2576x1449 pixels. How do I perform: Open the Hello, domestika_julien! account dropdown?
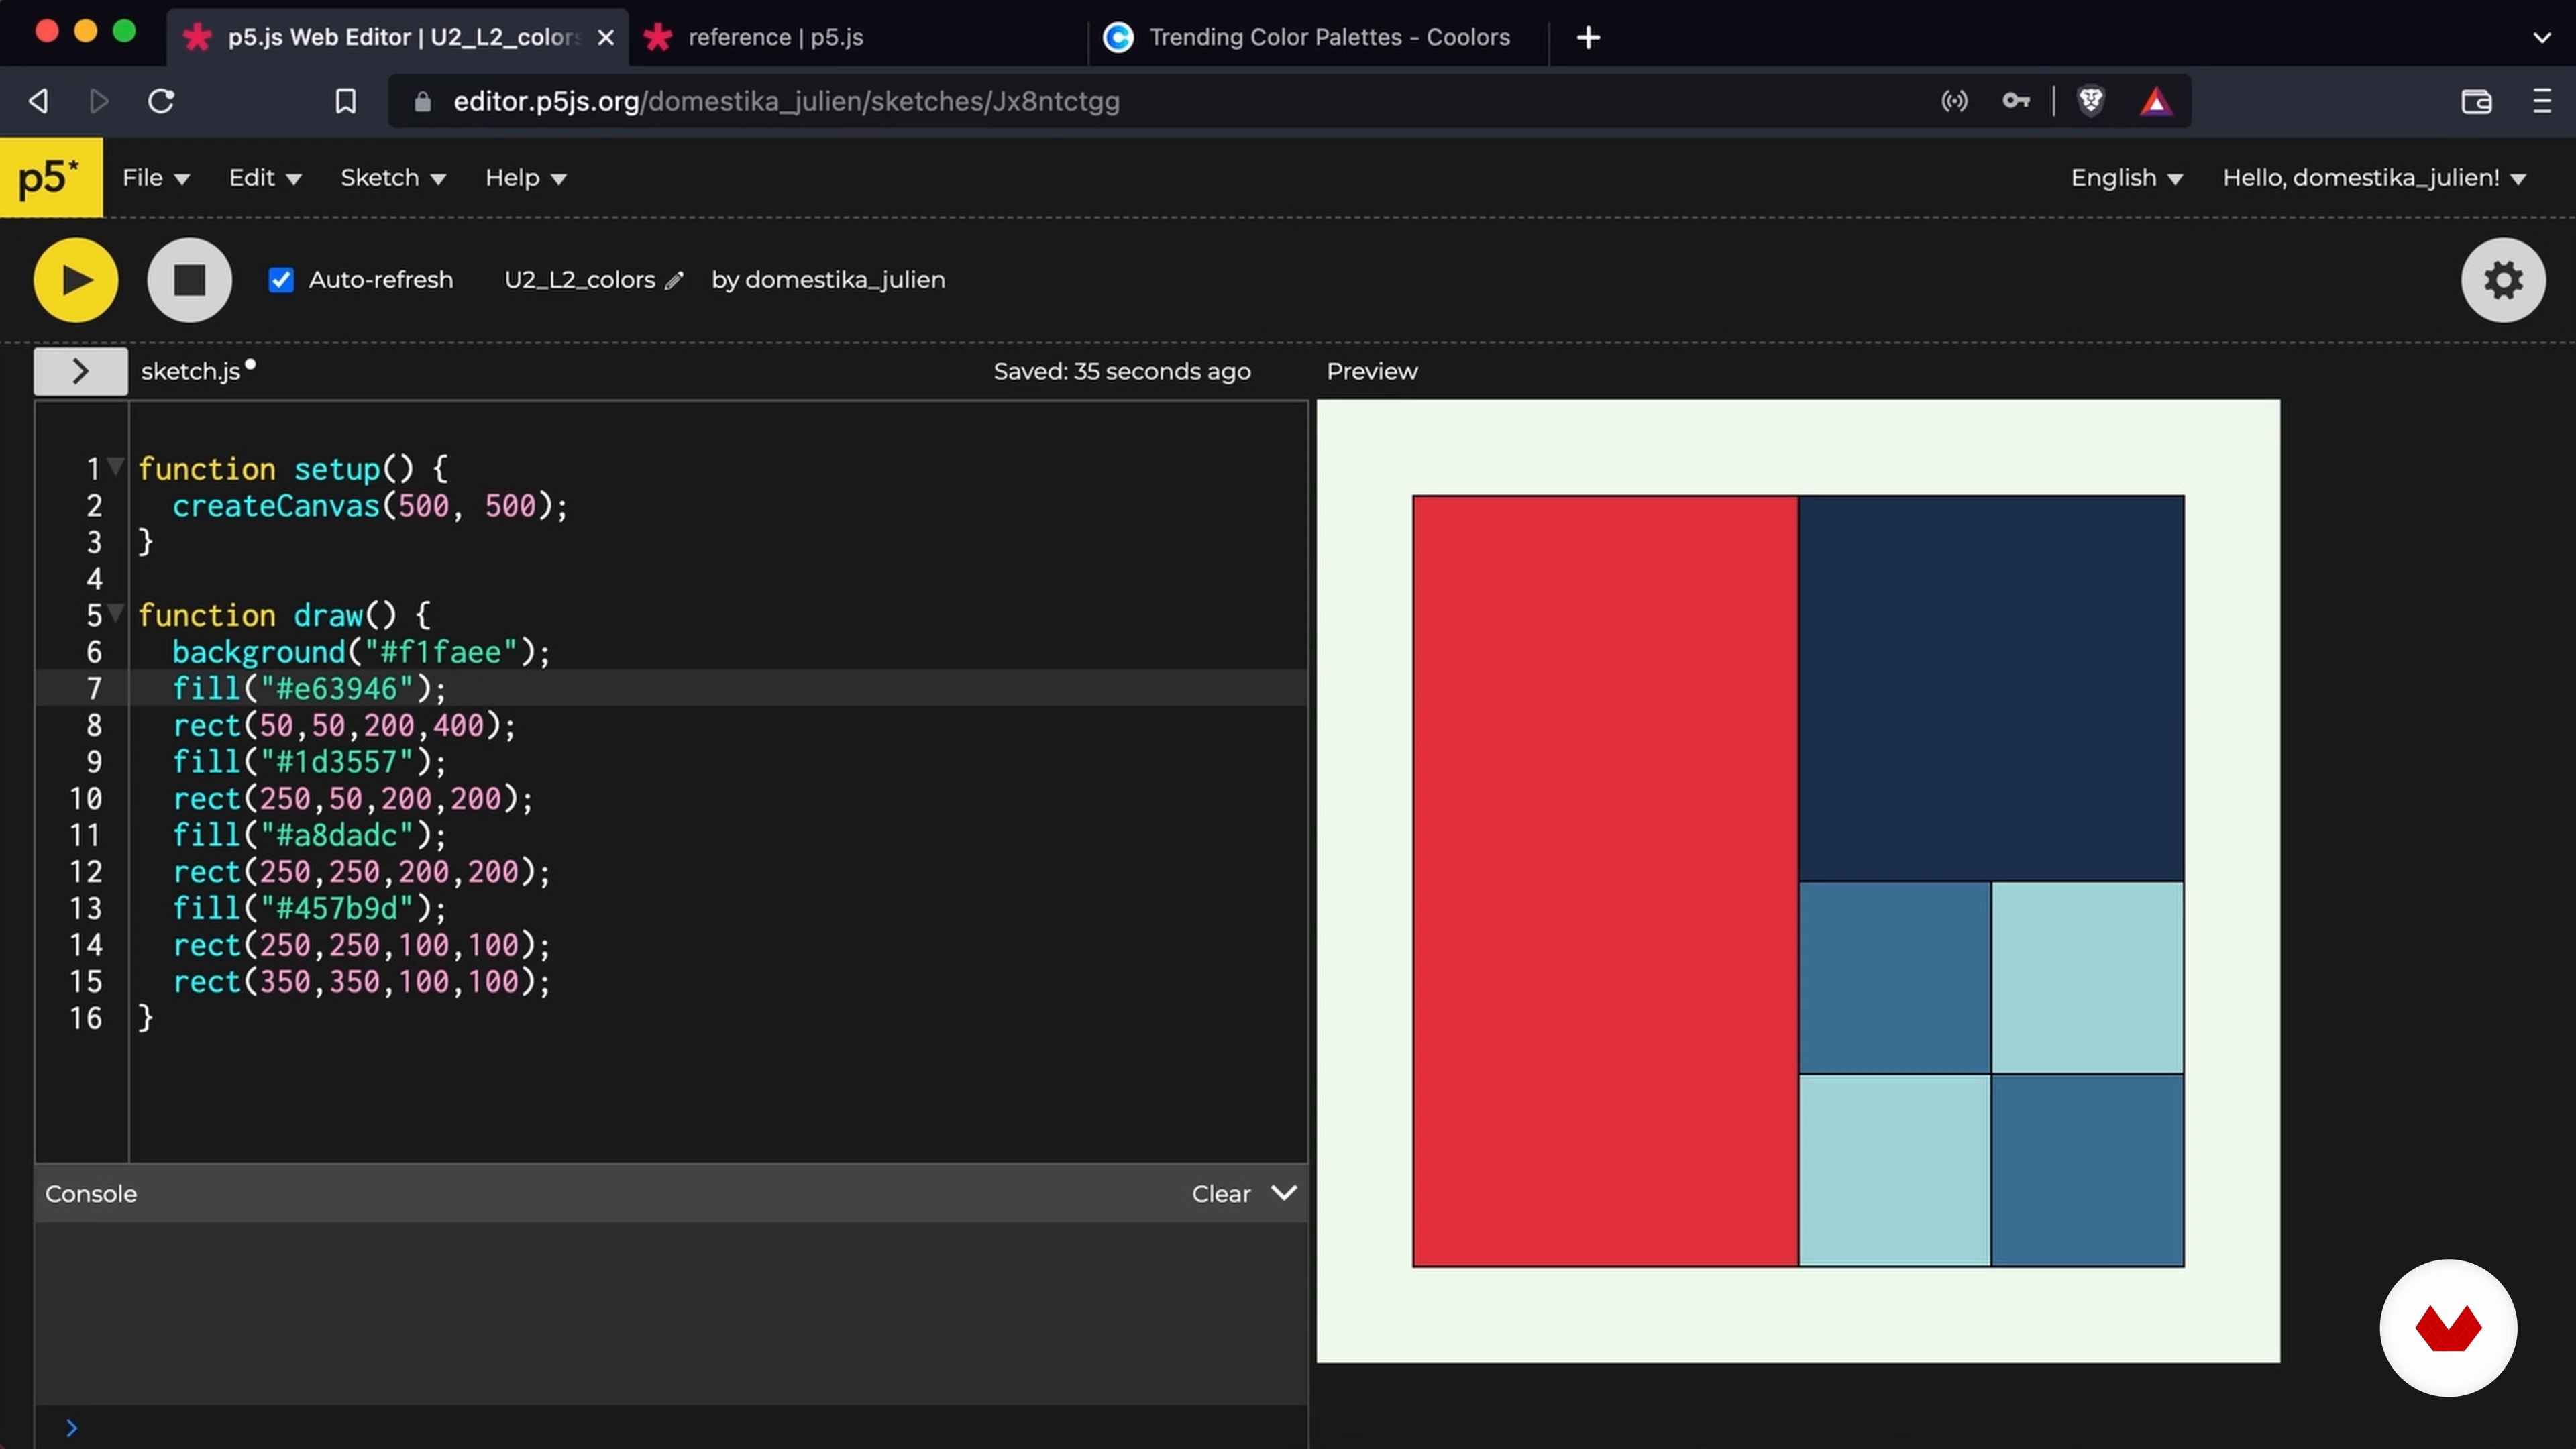pyautogui.click(x=2375, y=178)
